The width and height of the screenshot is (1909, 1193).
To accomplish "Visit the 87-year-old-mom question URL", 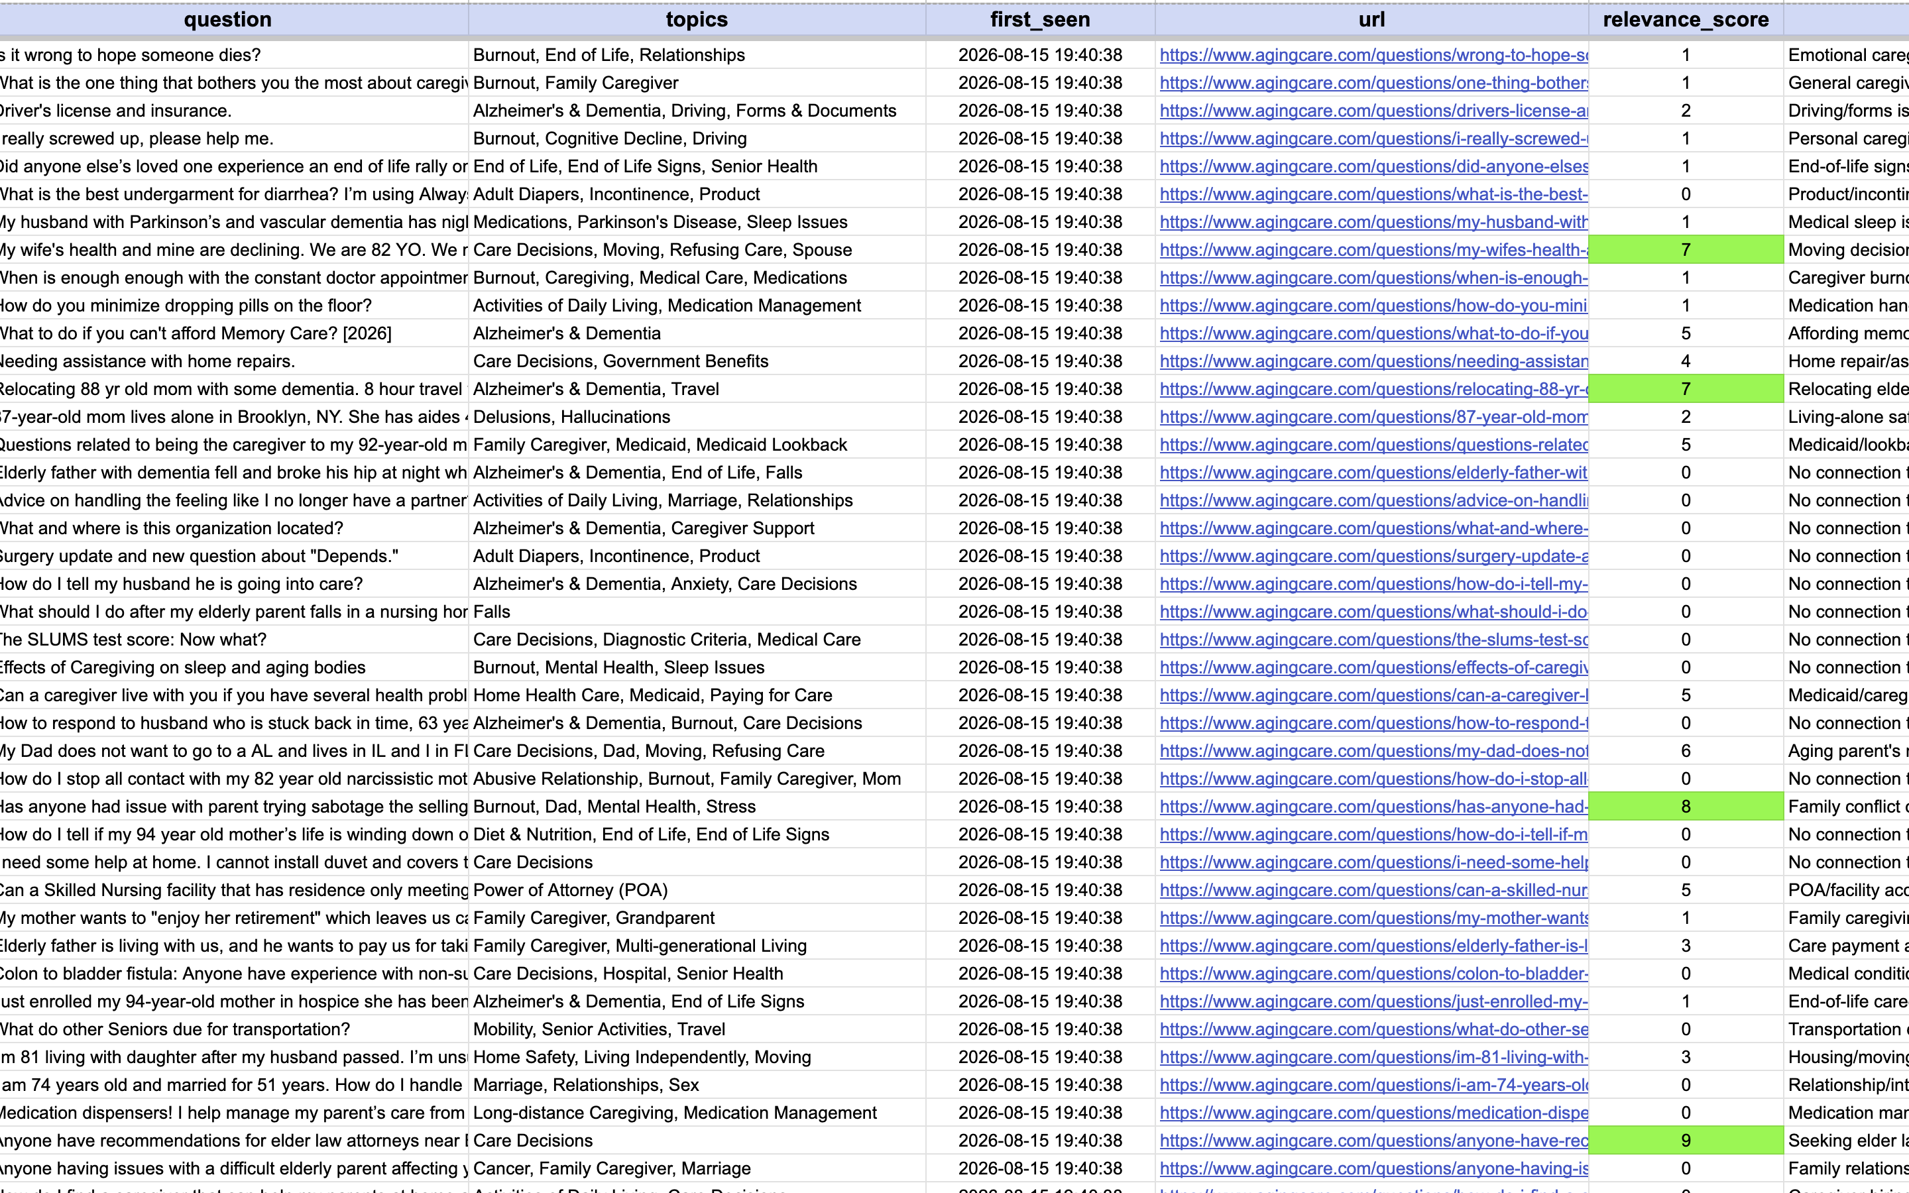I will pyautogui.click(x=1374, y=418).
